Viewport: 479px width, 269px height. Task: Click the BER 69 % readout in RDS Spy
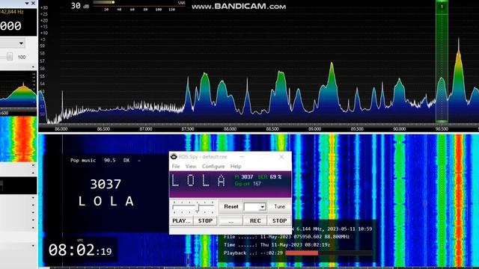pyautogui.click(x=269, y=177)
